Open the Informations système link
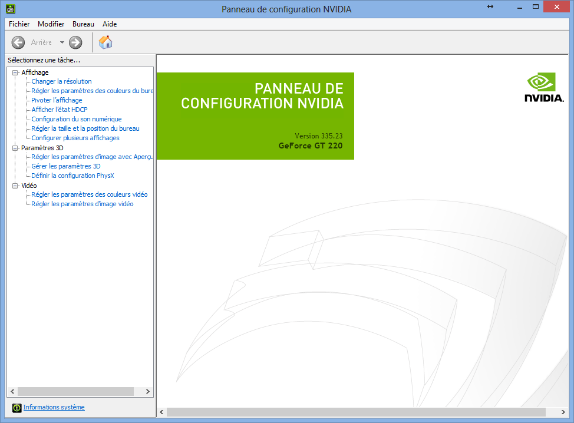This screenshot has width=574, height=423. tap(54, 407)
